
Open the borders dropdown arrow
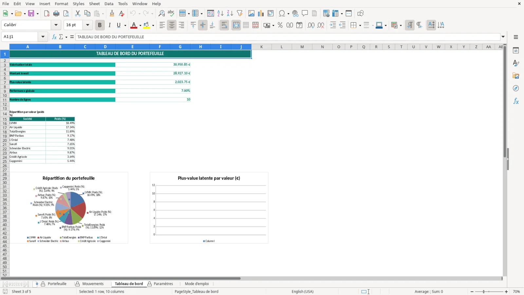coord(360,25)
